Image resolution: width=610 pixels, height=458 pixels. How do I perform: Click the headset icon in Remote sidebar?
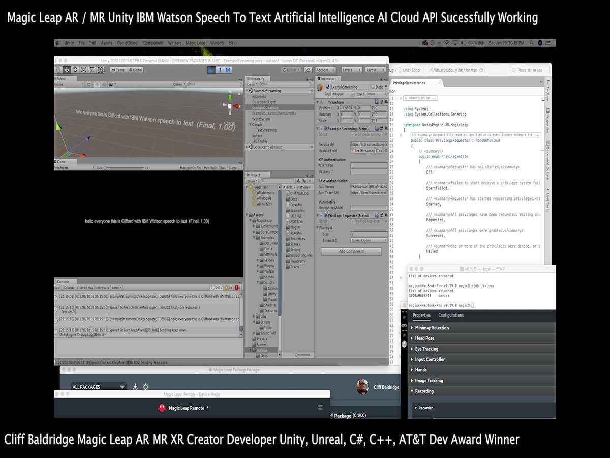pyautogui.click(x=404, y=326)
